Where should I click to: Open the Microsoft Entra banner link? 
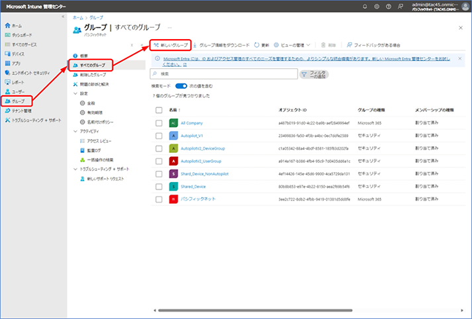pyautogui.click(x=307, y=62)
